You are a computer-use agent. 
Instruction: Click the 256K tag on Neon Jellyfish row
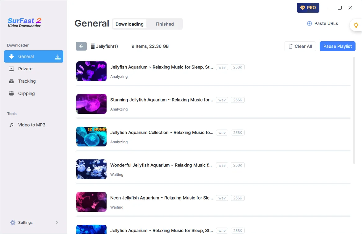click(238, 198)
